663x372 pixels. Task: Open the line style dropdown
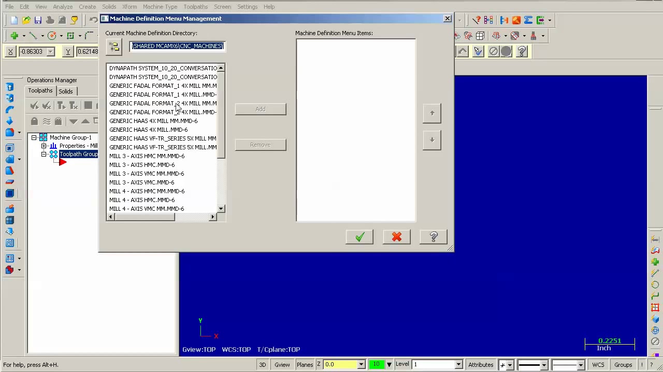(x=544, y=365)
